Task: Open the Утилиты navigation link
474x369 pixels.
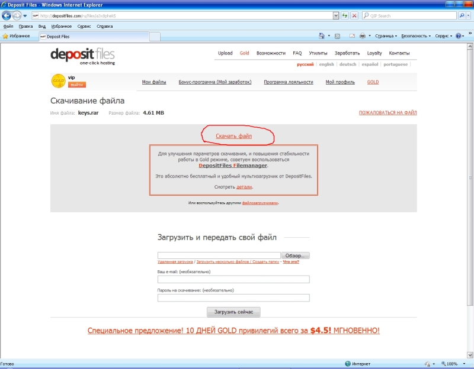Action: 318,53
